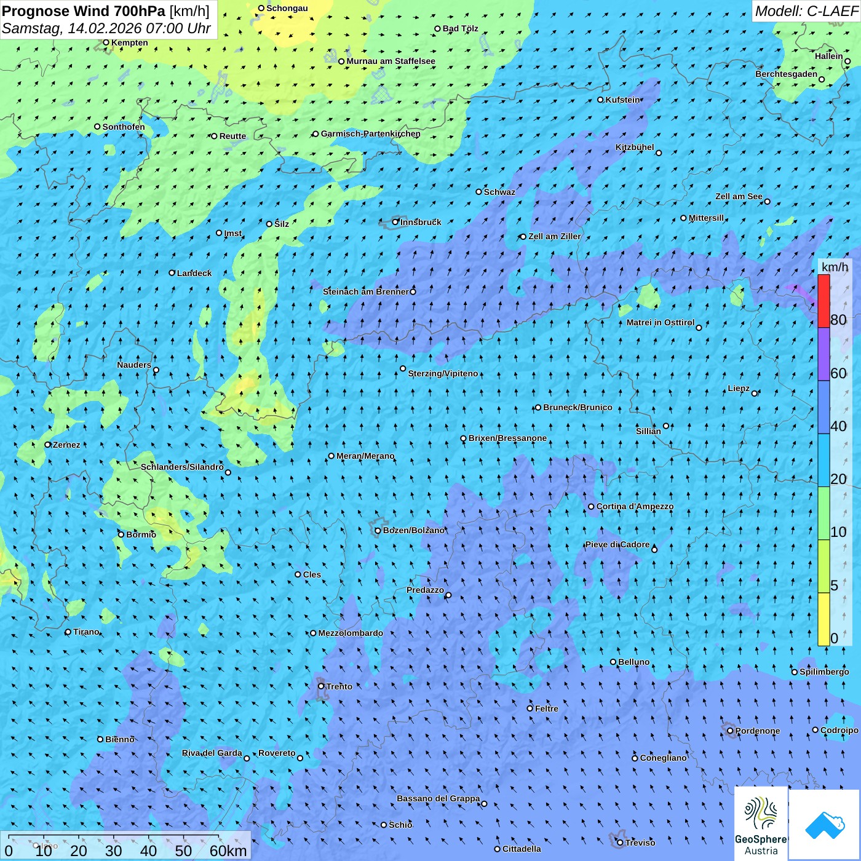Click the 'Matrei in Osttirol' label

661,322
